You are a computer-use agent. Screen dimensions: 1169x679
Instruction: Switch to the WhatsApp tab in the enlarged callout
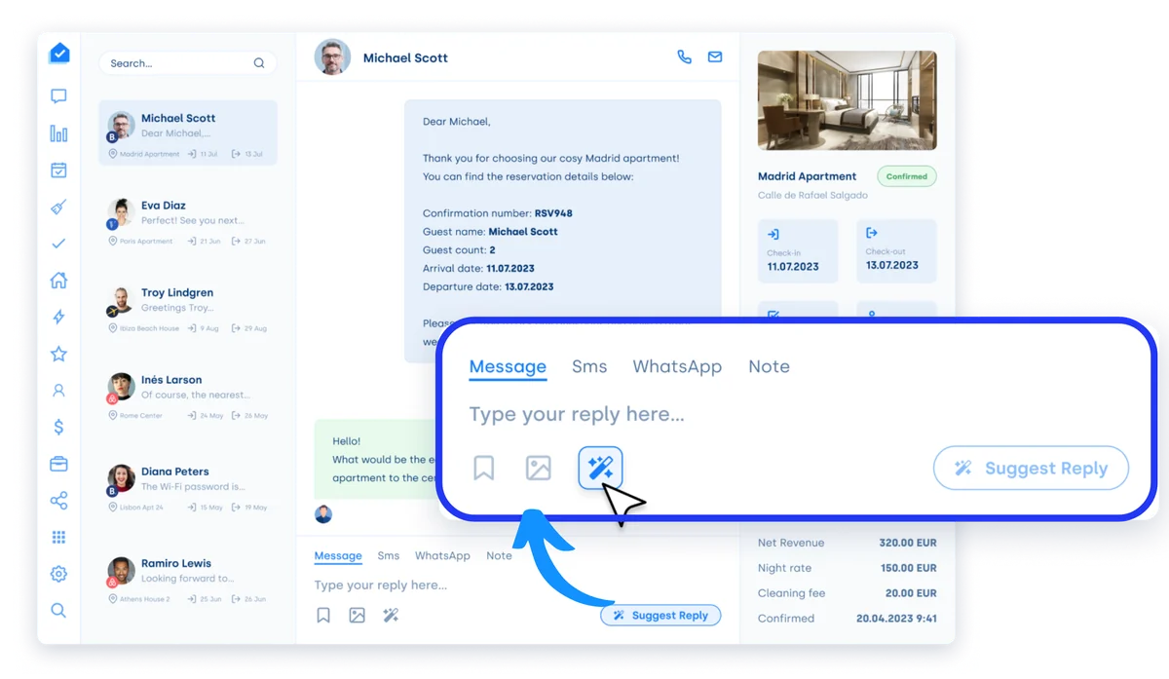(x=677, y=367)
